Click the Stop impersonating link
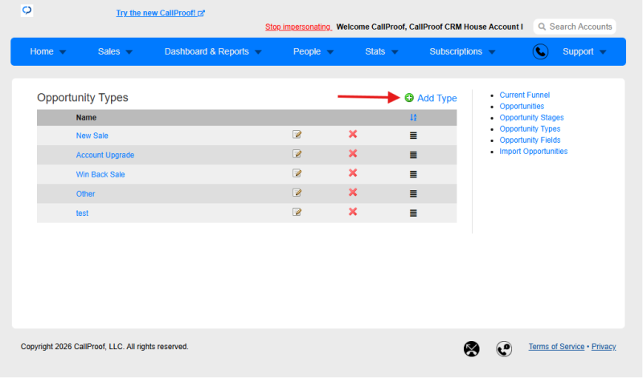Image resolution: width=643 pixels, height=378 pixels. [298, 26]
